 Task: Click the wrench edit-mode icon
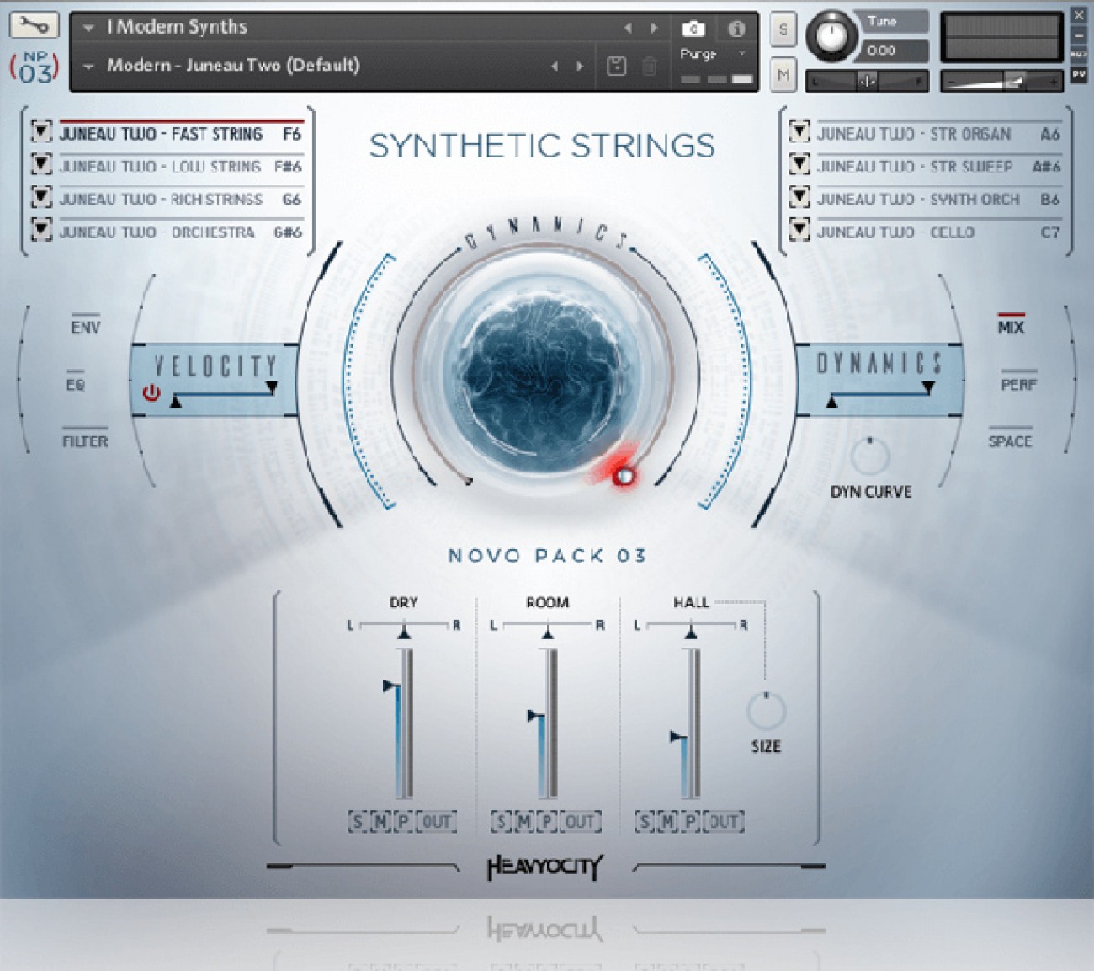pos(34,25)
